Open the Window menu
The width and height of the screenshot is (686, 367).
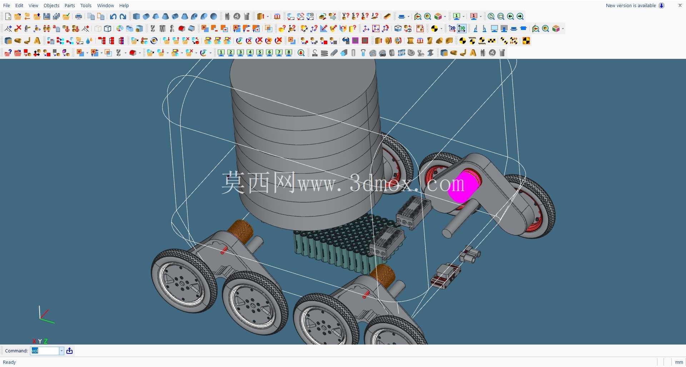pyautogui.click(x=105, y=5)
